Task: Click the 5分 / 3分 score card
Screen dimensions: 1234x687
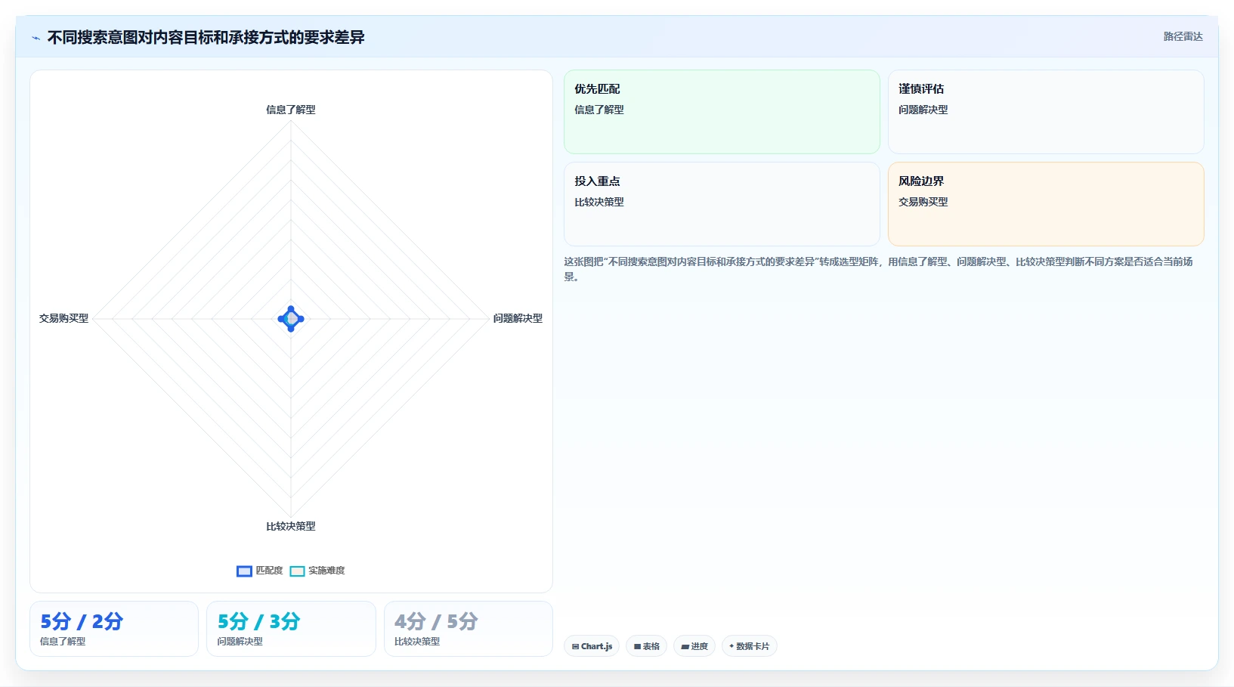Action: pos(291,629)
